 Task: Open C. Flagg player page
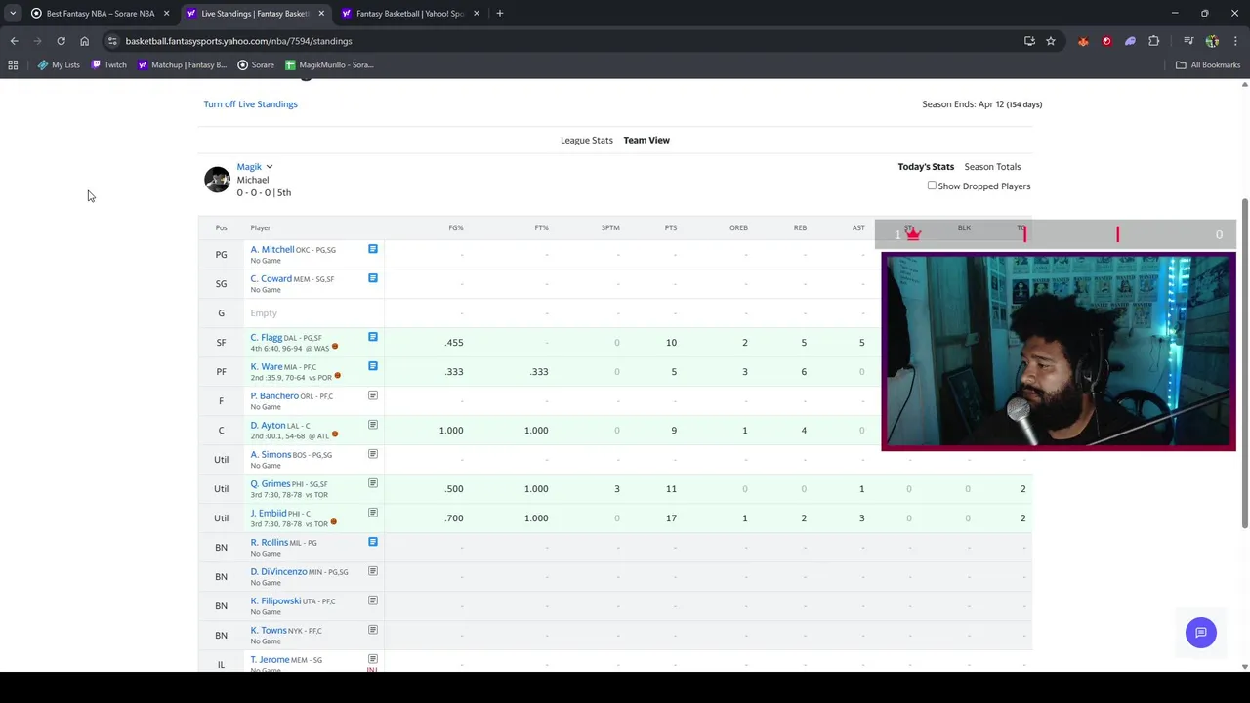(266, 338)
